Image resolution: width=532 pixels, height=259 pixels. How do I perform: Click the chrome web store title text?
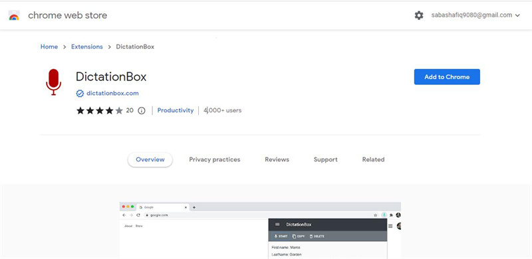pos(68,15)
